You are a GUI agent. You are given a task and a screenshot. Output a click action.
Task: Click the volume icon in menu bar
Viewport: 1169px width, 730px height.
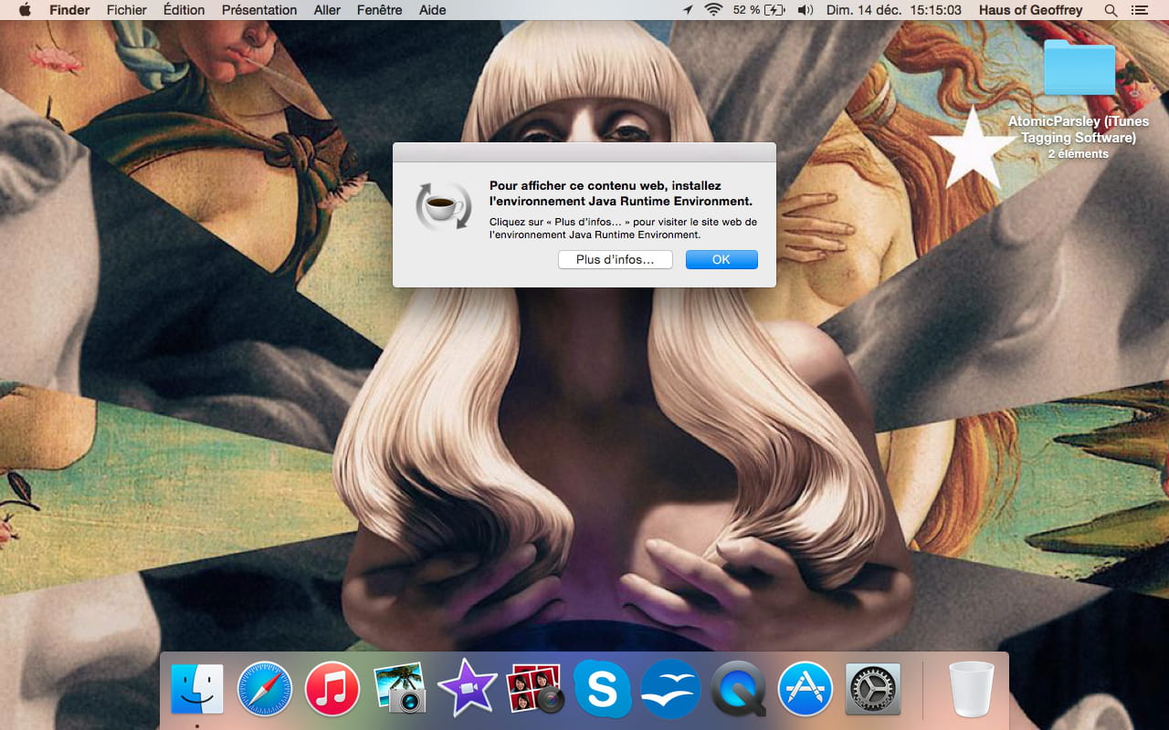(x=805, y=10)
